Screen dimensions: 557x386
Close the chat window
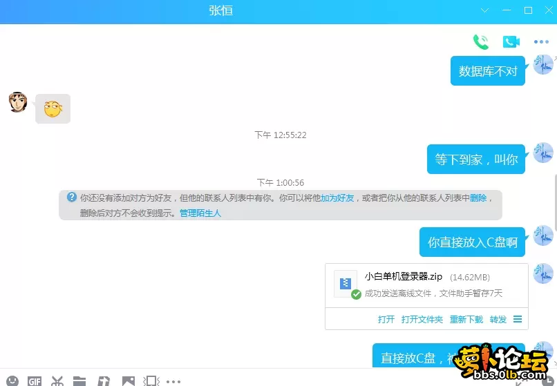[x=549, y=10]
